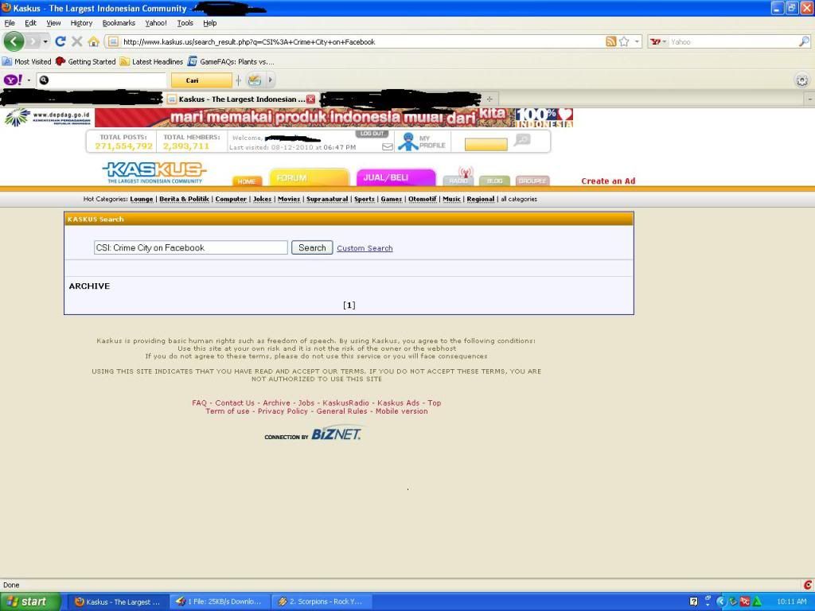Click the question-mark help icon in system tray
The width and height of the screenshot is (815, 611).
[x=693, y=601]
